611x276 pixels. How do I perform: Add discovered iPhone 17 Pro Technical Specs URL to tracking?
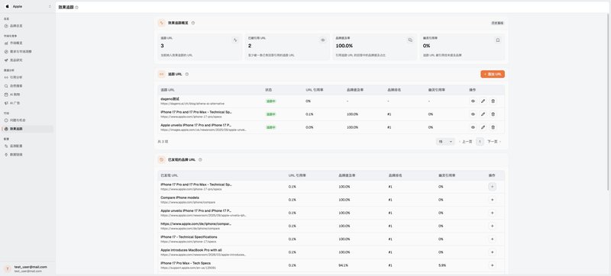coord(492,187)
